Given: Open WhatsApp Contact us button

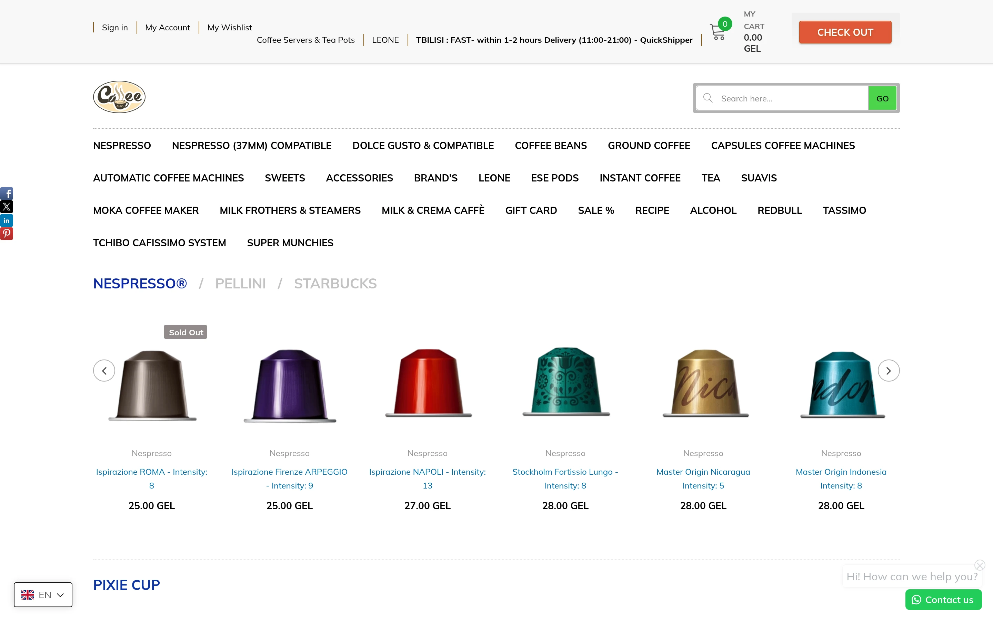Looking at the screenshot, I should 943,600.
